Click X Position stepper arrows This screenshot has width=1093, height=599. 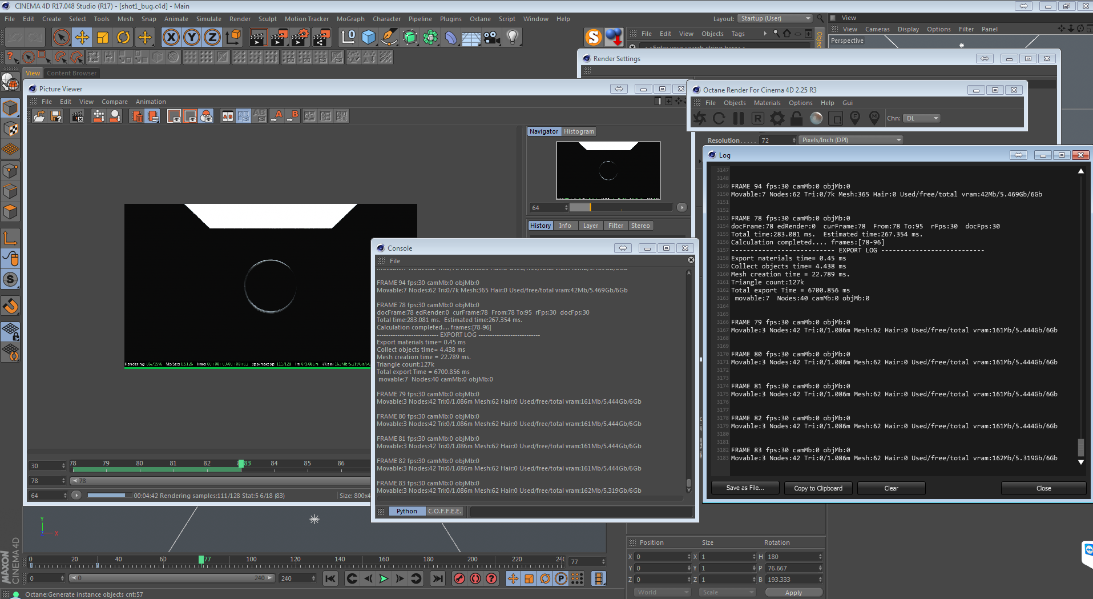point(689,557)
